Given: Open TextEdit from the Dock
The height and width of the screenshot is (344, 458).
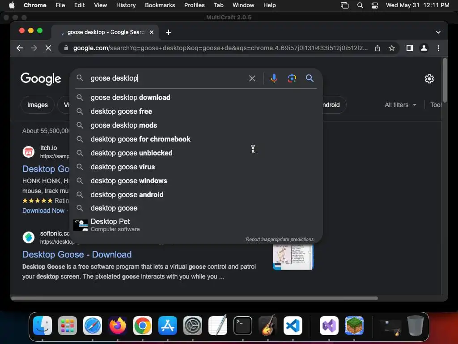Looking at the screenshot, I should 218,326.
